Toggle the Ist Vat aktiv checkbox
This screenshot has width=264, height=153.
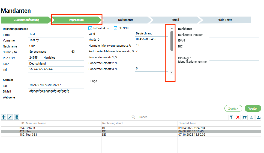pos(90,28)
